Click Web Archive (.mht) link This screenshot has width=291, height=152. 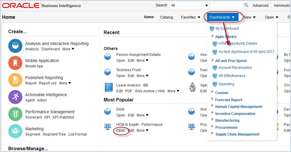tap(150, 91)
